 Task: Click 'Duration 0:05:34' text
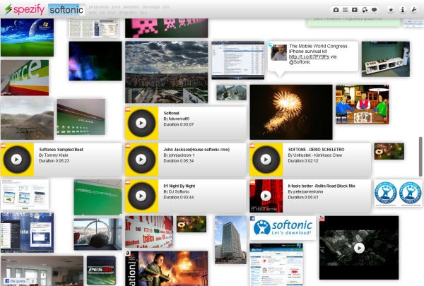179,161
